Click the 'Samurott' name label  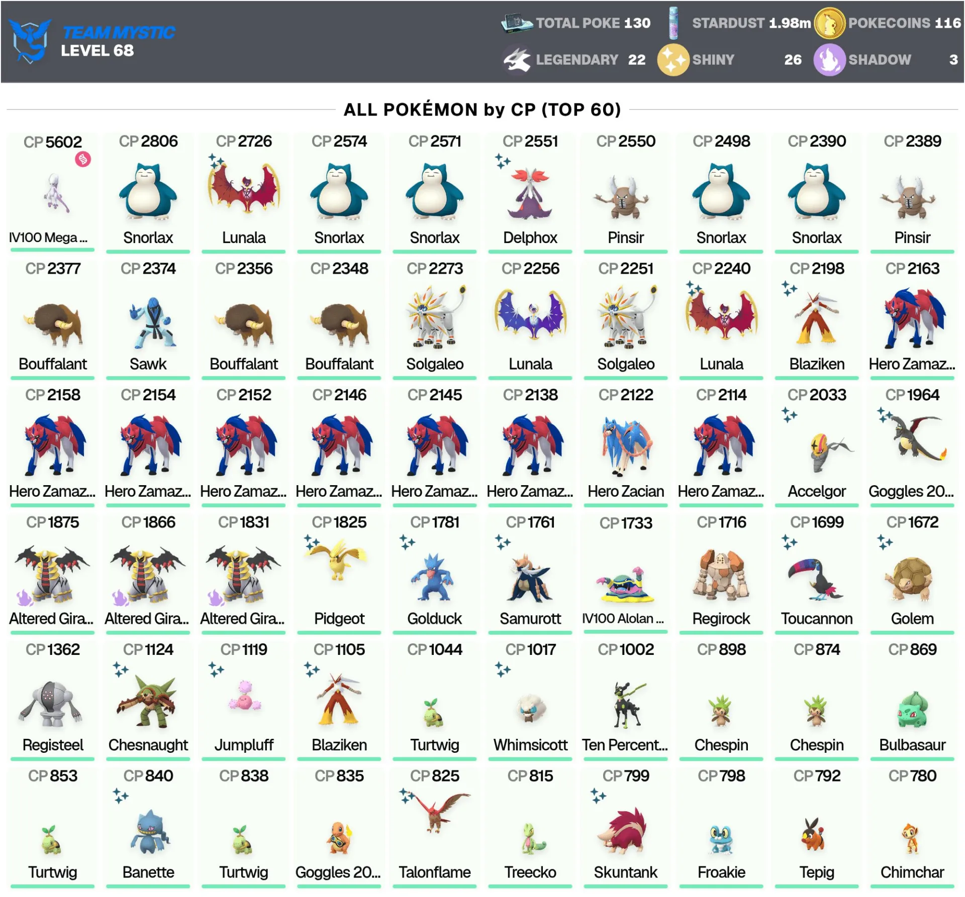(530, 619)
